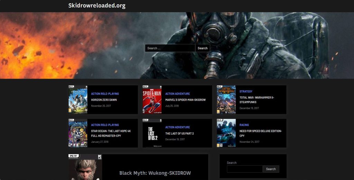Click the November 24, 2017 date
Screen dimensions: 354x180
249,142
